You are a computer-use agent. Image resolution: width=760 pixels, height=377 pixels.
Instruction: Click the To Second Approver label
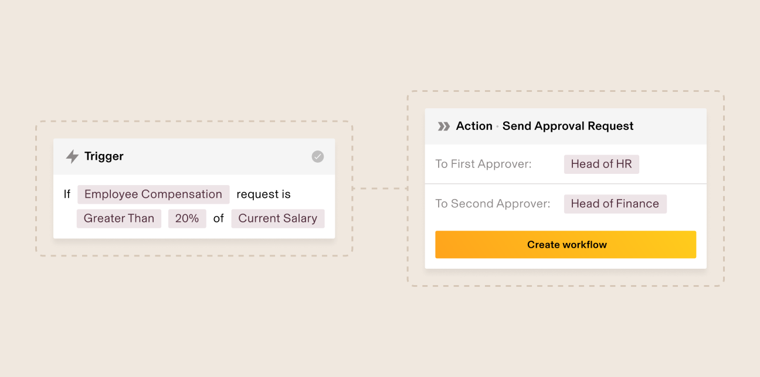click(x=493, y=204)
